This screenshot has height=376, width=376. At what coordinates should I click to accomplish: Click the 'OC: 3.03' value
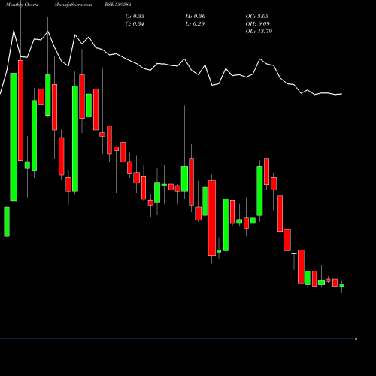pos(257,16)
